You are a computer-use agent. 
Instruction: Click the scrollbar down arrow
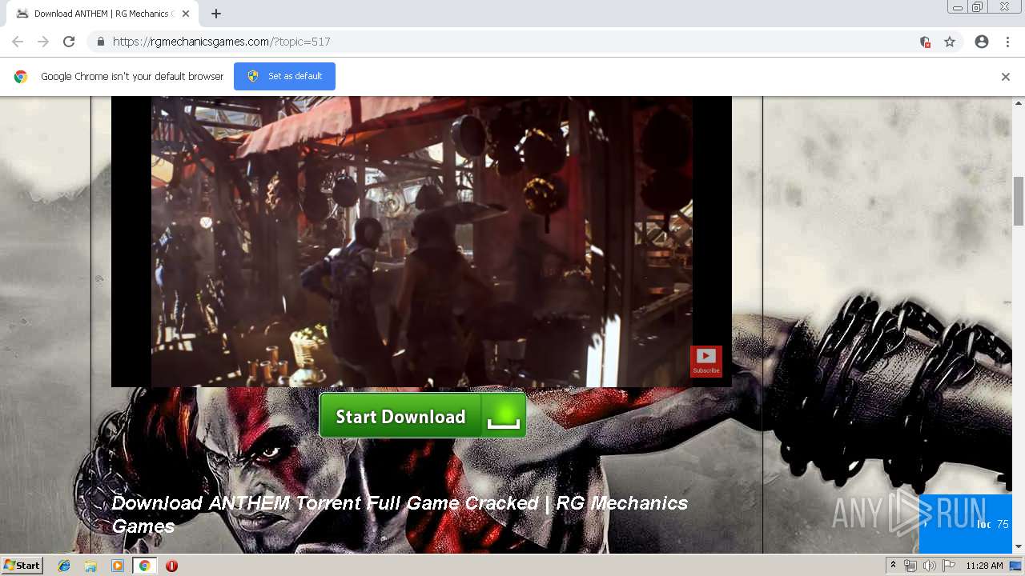(1019, 547)
